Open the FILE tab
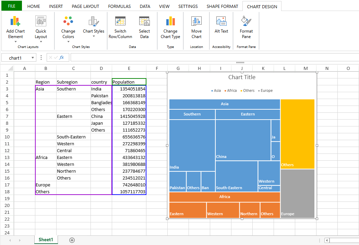This screenshot has height=245, width=359. point(12,6)
